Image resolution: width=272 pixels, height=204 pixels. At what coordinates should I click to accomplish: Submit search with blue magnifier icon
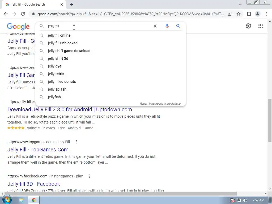click(178, 26)
